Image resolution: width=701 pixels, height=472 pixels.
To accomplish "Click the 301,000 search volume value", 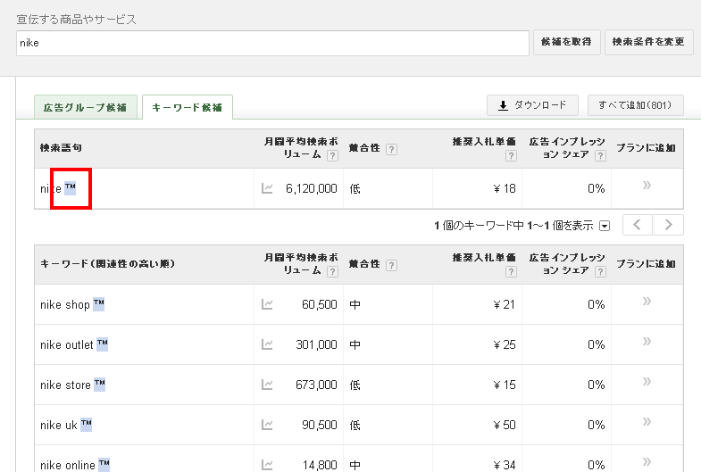I will click(316, 345).
